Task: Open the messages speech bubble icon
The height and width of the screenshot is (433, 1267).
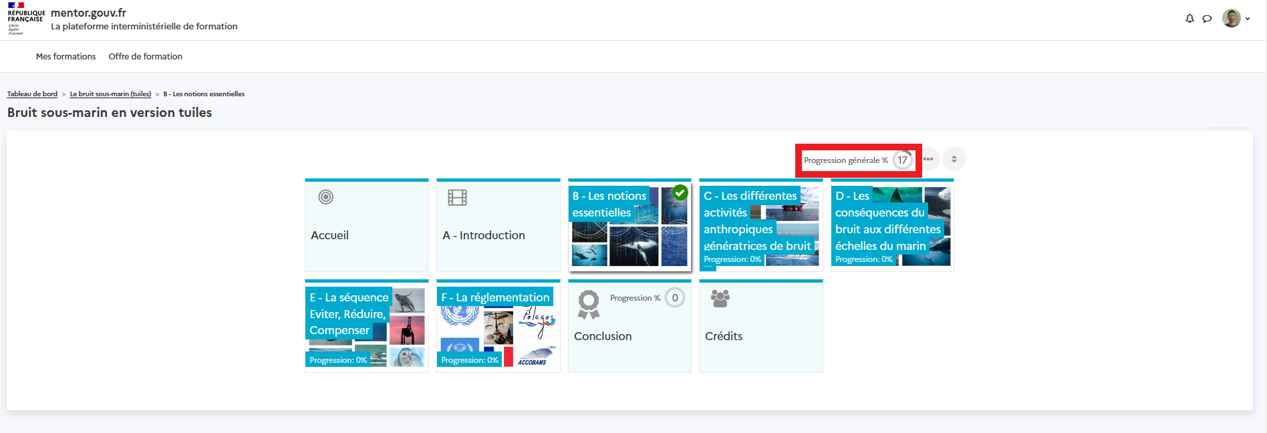Action: coord(1207,19)
